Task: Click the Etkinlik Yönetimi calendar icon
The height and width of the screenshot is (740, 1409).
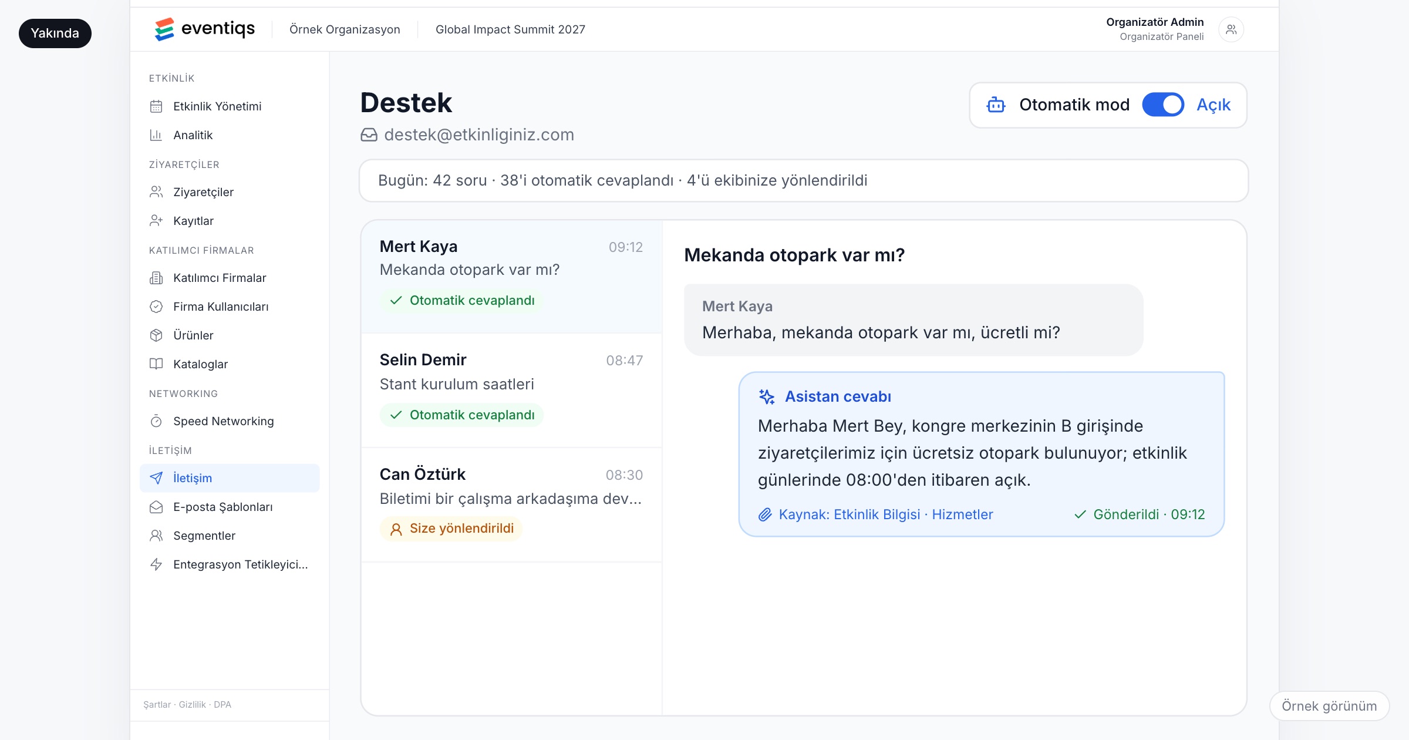Action: [156, 106]
